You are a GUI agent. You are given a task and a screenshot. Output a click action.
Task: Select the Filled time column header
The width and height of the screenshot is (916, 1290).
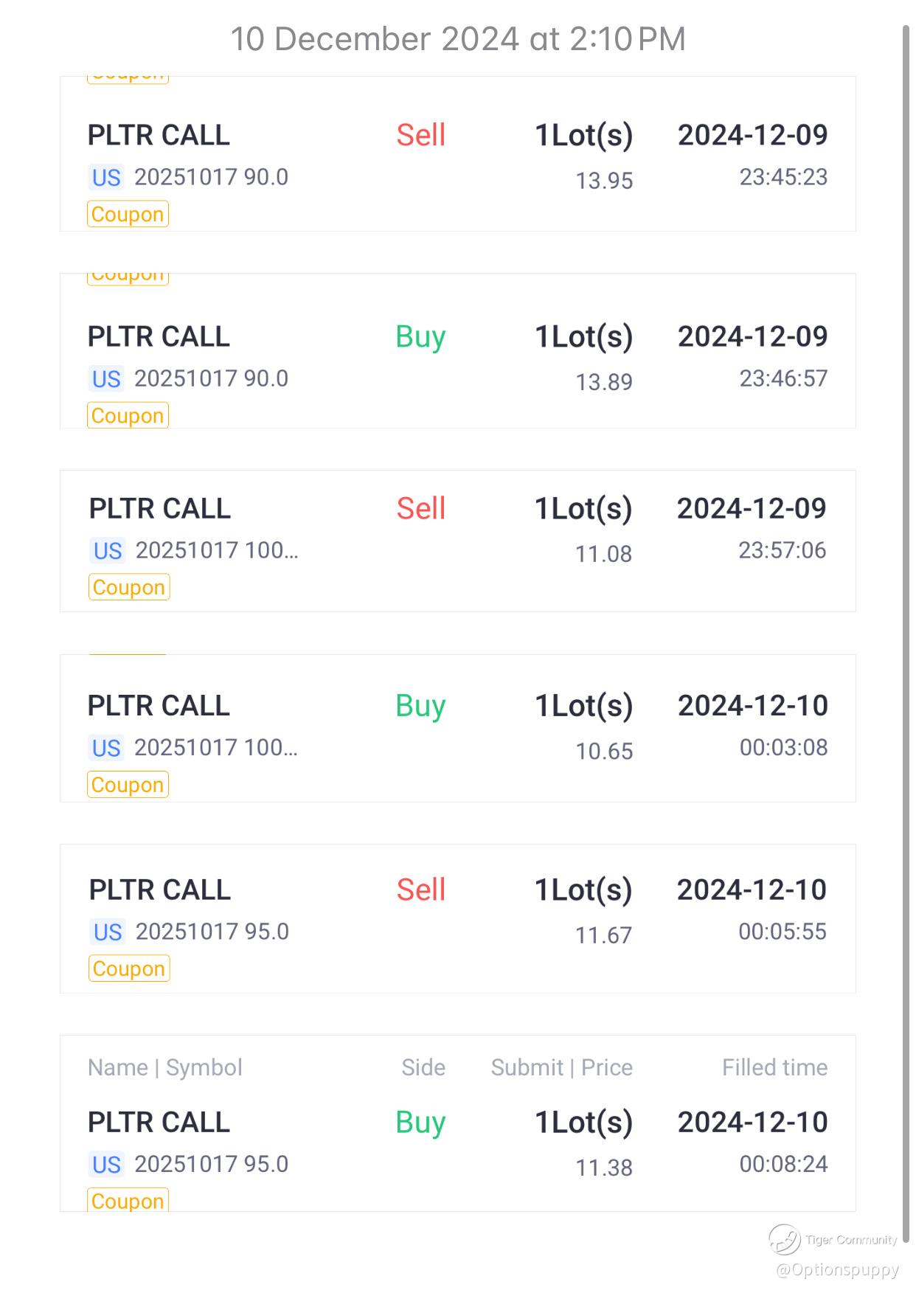[x=774, y=1067]
